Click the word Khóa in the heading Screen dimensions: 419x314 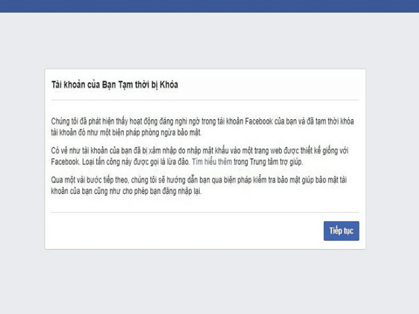[x=169, y=85]
